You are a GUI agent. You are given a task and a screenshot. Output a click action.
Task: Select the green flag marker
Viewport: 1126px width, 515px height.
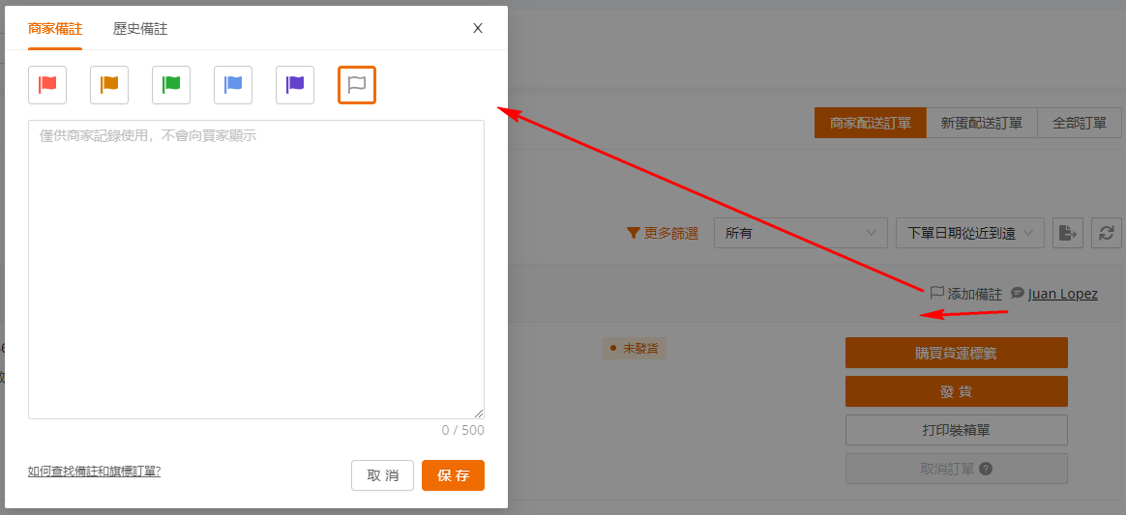tap(171, 85)
